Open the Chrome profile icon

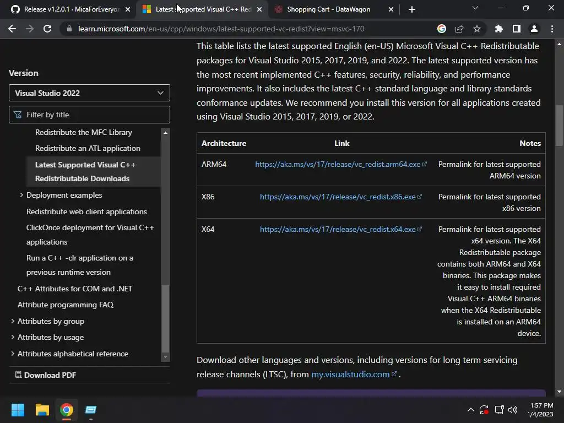click(534, 29)
